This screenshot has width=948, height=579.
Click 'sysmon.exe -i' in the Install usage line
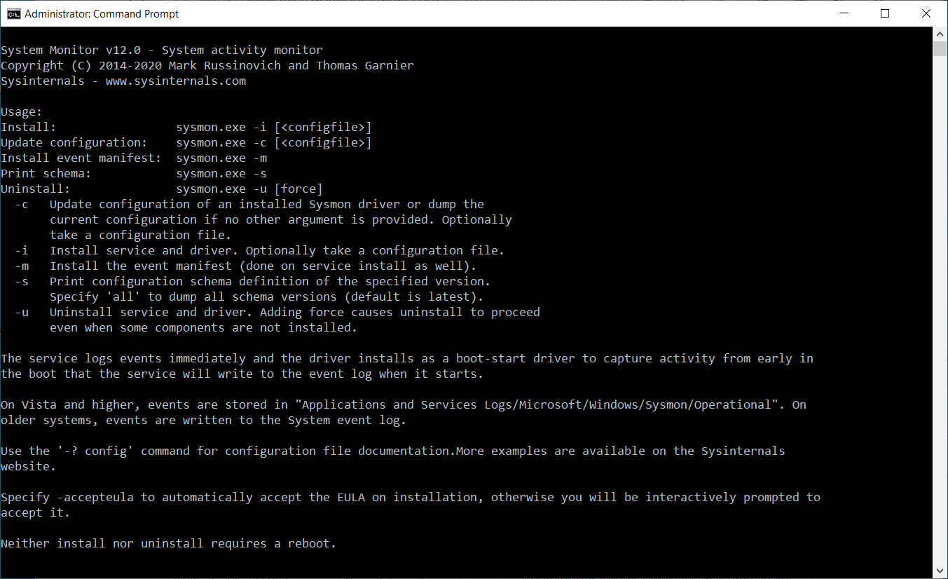point(221,128)
